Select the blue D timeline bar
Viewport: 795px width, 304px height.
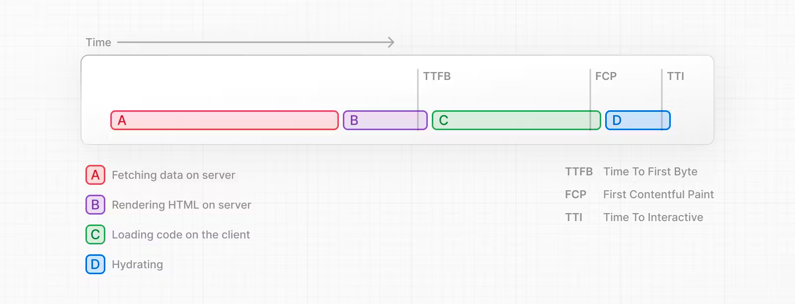(638, 120)
